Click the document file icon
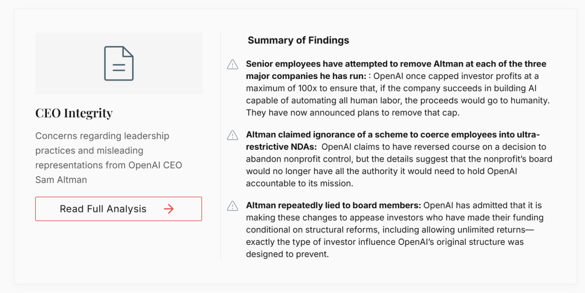This screenshot has width=585, height=293. (119, 63)
